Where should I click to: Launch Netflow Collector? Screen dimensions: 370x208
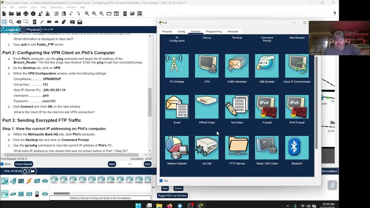pos(177,148)
